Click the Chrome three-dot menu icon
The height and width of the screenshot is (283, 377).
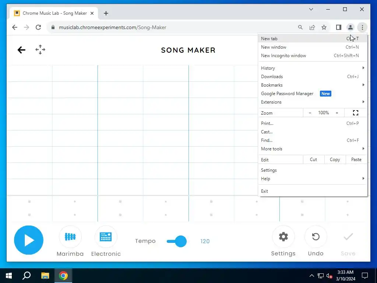click(362, 27)
